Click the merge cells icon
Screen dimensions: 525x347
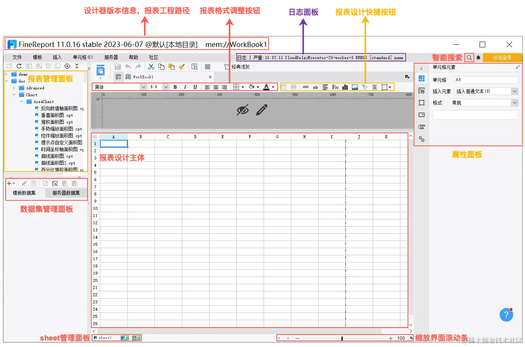284,87
